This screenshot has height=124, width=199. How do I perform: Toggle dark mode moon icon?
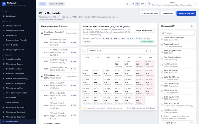pos(127,4)
